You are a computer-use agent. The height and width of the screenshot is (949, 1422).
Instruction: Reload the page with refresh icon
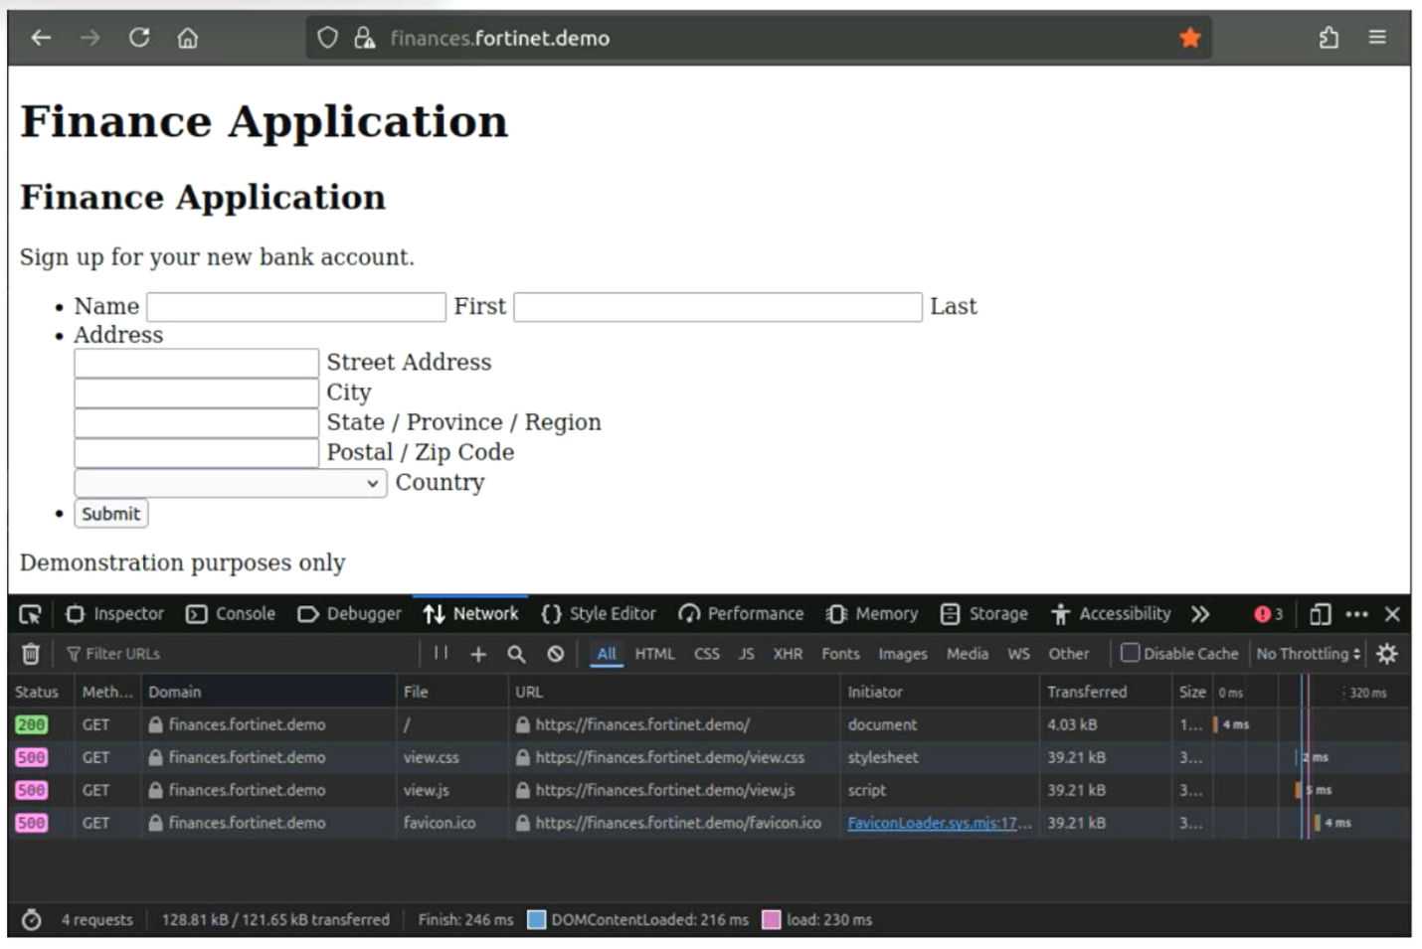pos(139,38)
